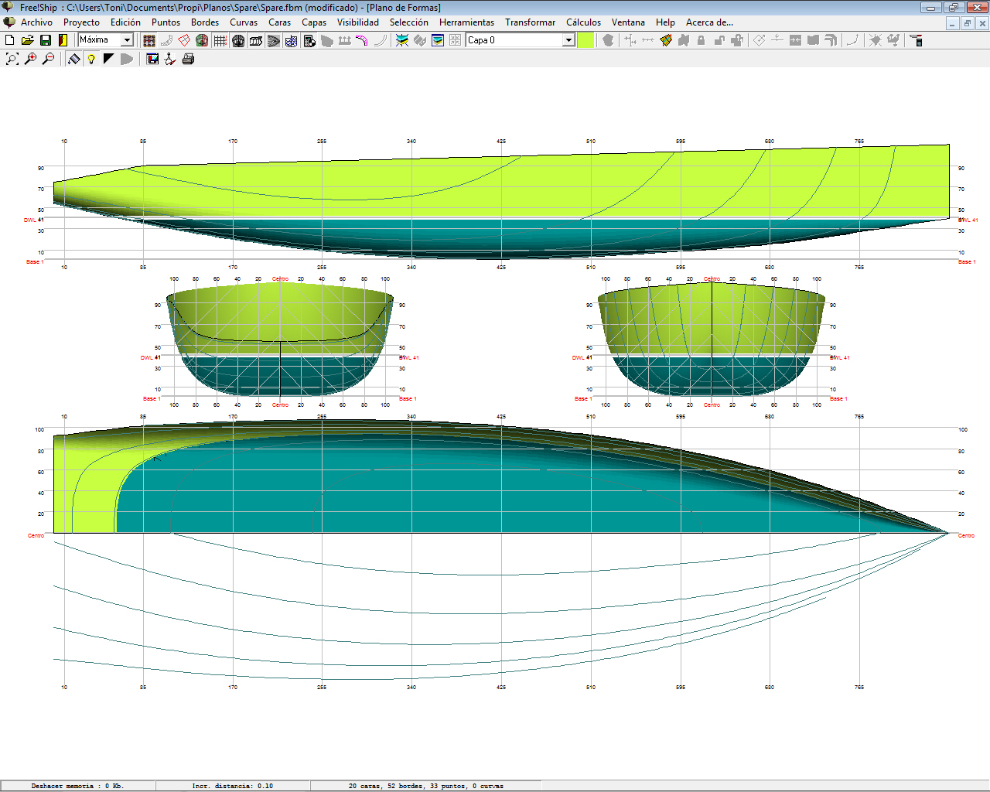This screenshot has height=792, width=990.
Task: Open the Cálculos menu
Action: click(x=583, y=22)
